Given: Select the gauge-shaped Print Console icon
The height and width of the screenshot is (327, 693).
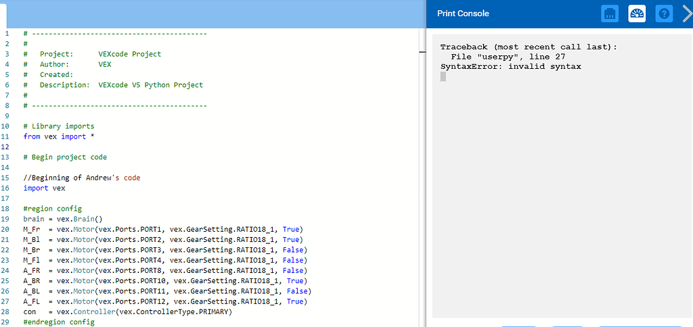Looking at the screenshot, I should tap(637, 14).
